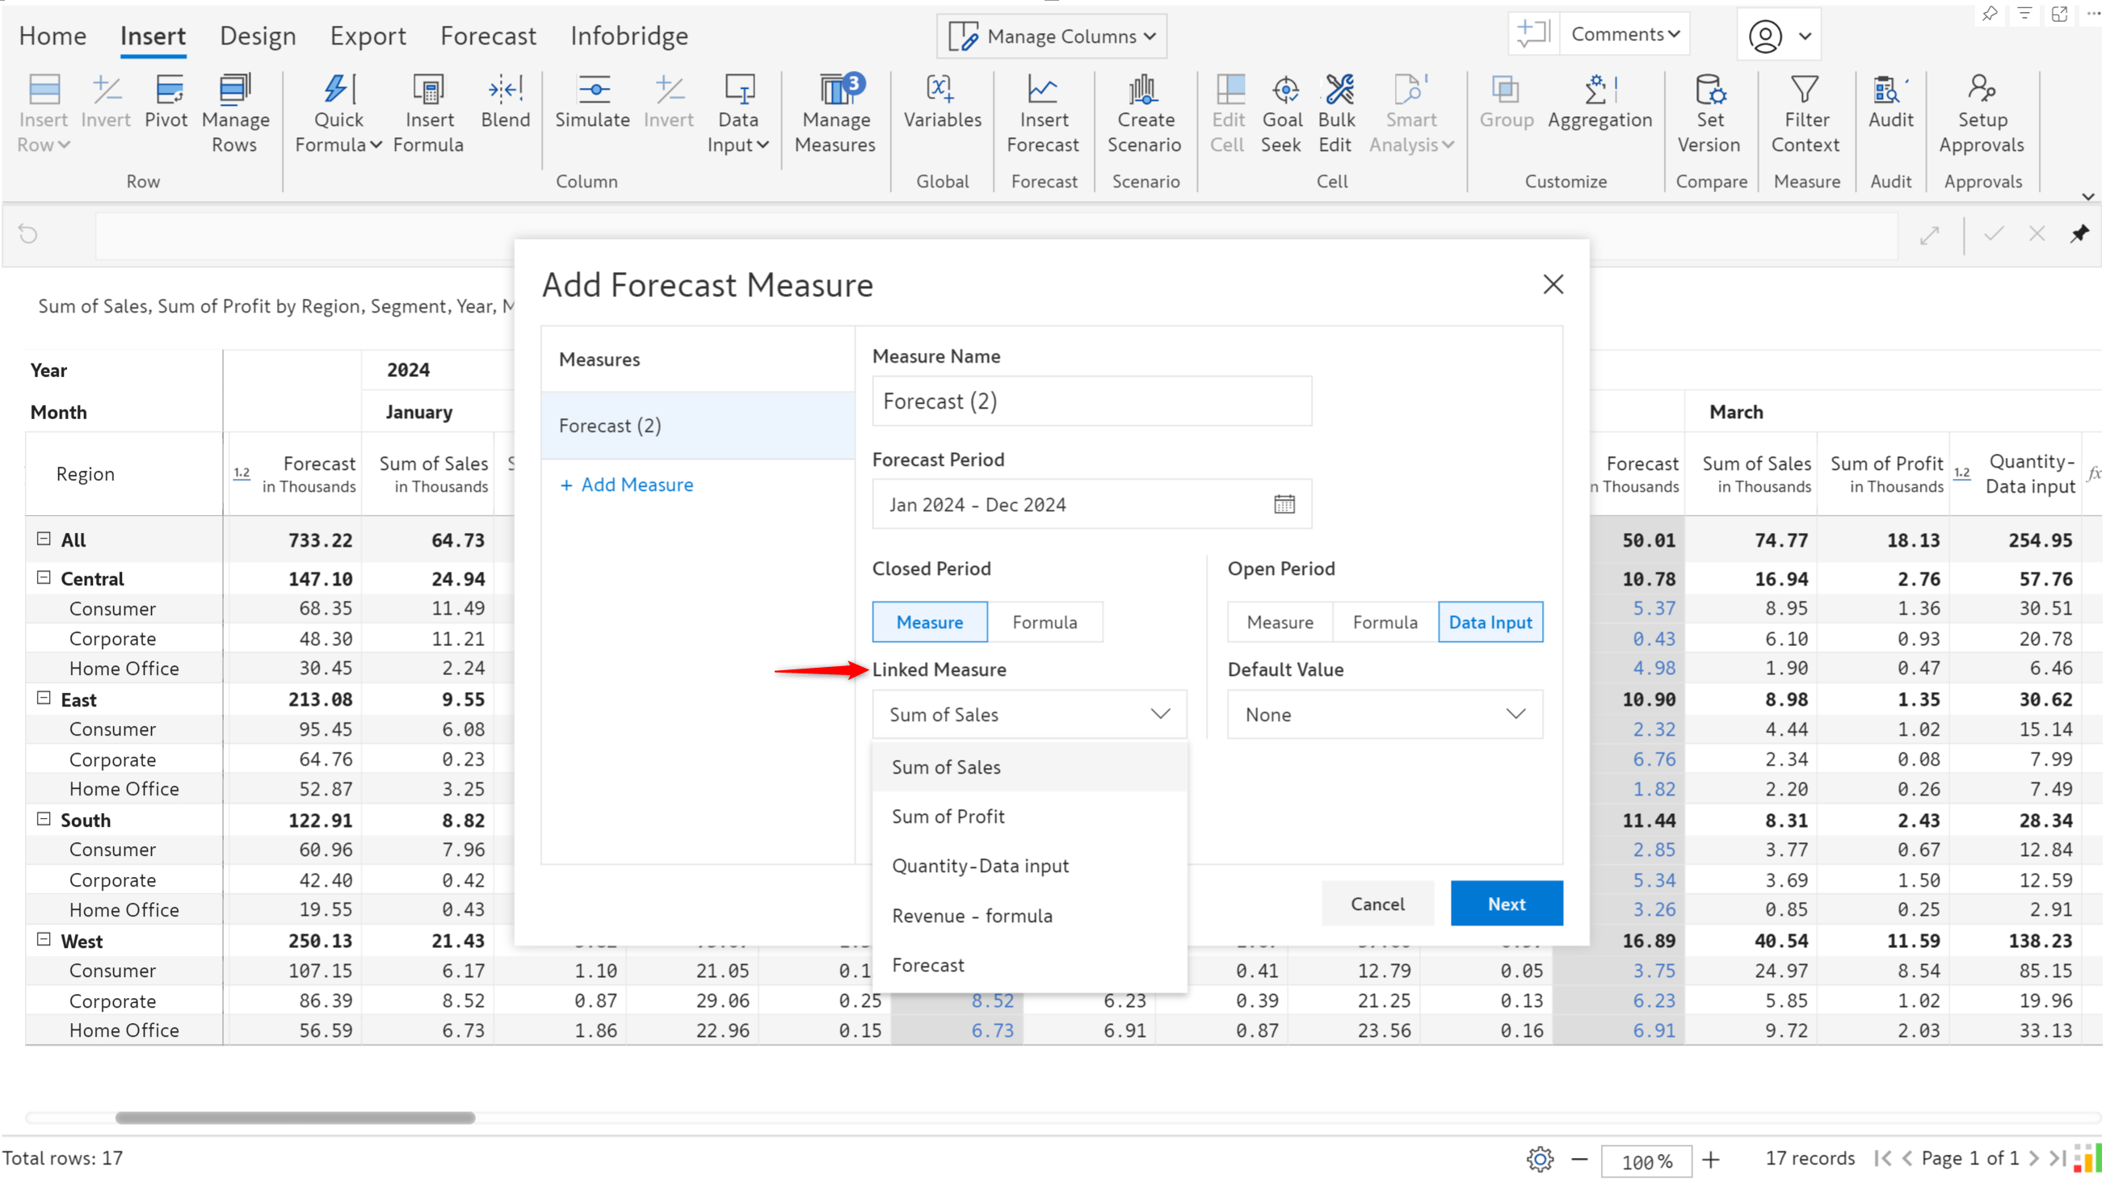
Task: Click the Measure Name input field
Action: (x=1091, y=401)
